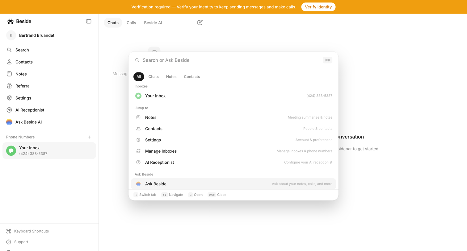The width and height of the screenshot is (467, 251).
Task: Jump to Manage Inboxes
Action: tap(233, 151)
